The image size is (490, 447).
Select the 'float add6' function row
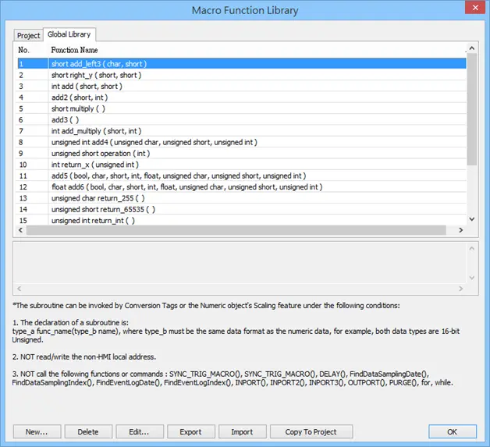(x=241, y=186)
